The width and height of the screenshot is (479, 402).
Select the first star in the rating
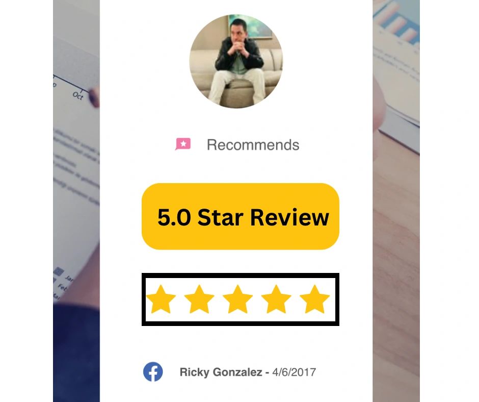[x=161, y=299]
